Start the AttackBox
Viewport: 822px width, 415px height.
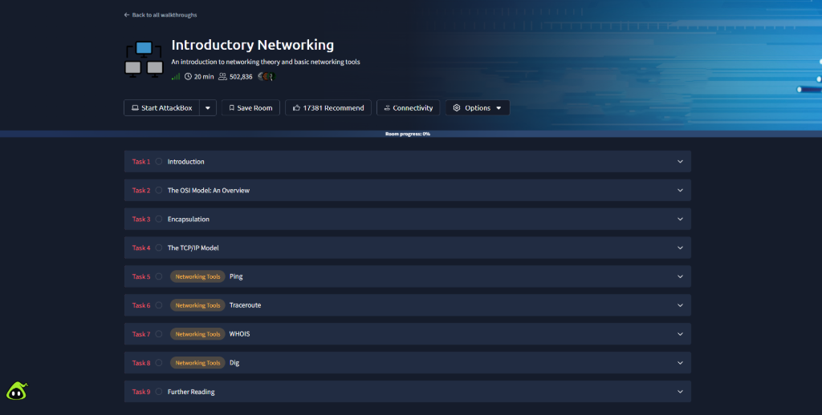161,108
